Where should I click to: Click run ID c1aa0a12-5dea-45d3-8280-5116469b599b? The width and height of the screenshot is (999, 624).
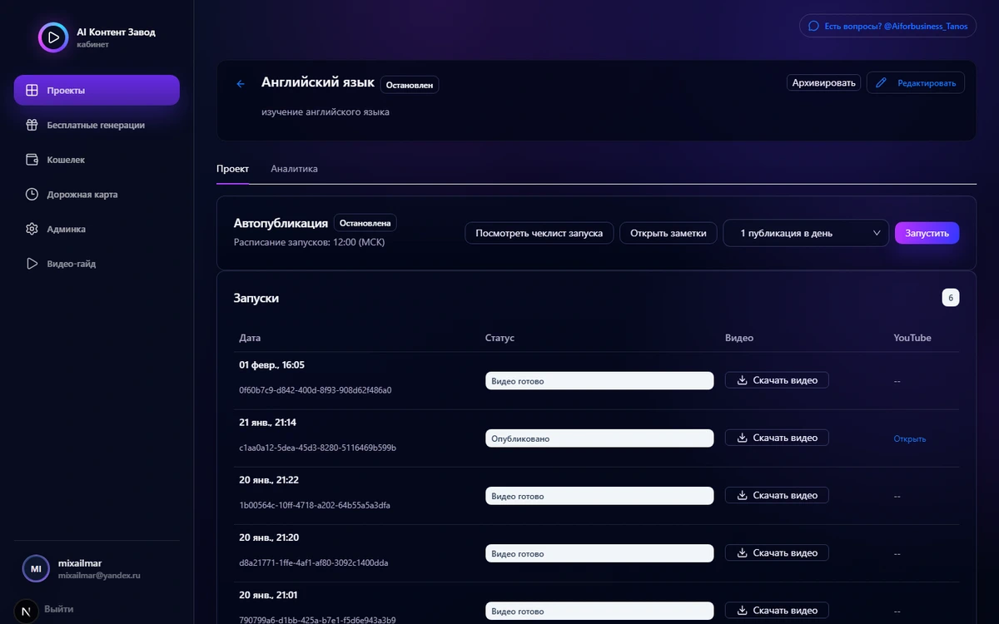click(317, 448)
